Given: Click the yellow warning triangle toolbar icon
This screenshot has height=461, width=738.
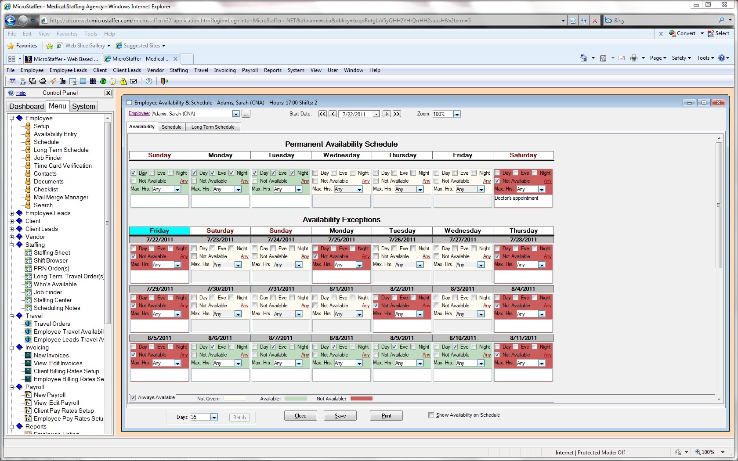Looking at the screenshot, I should (123, 81).
